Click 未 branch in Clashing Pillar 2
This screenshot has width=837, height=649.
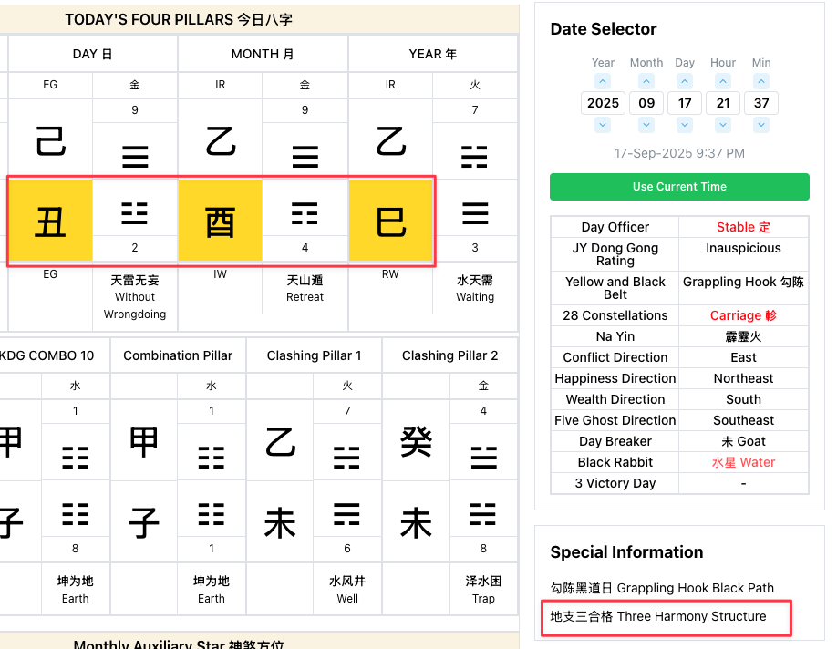tap(417, 522)
